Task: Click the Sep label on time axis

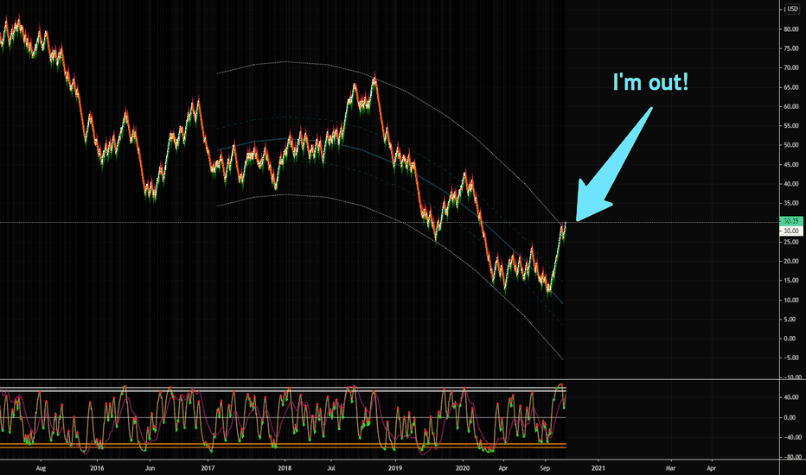Action: pyautogui.click(x=545, y=468)
